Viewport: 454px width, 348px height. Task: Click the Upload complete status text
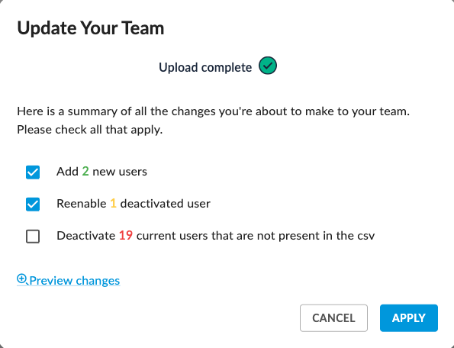(205, 67)
